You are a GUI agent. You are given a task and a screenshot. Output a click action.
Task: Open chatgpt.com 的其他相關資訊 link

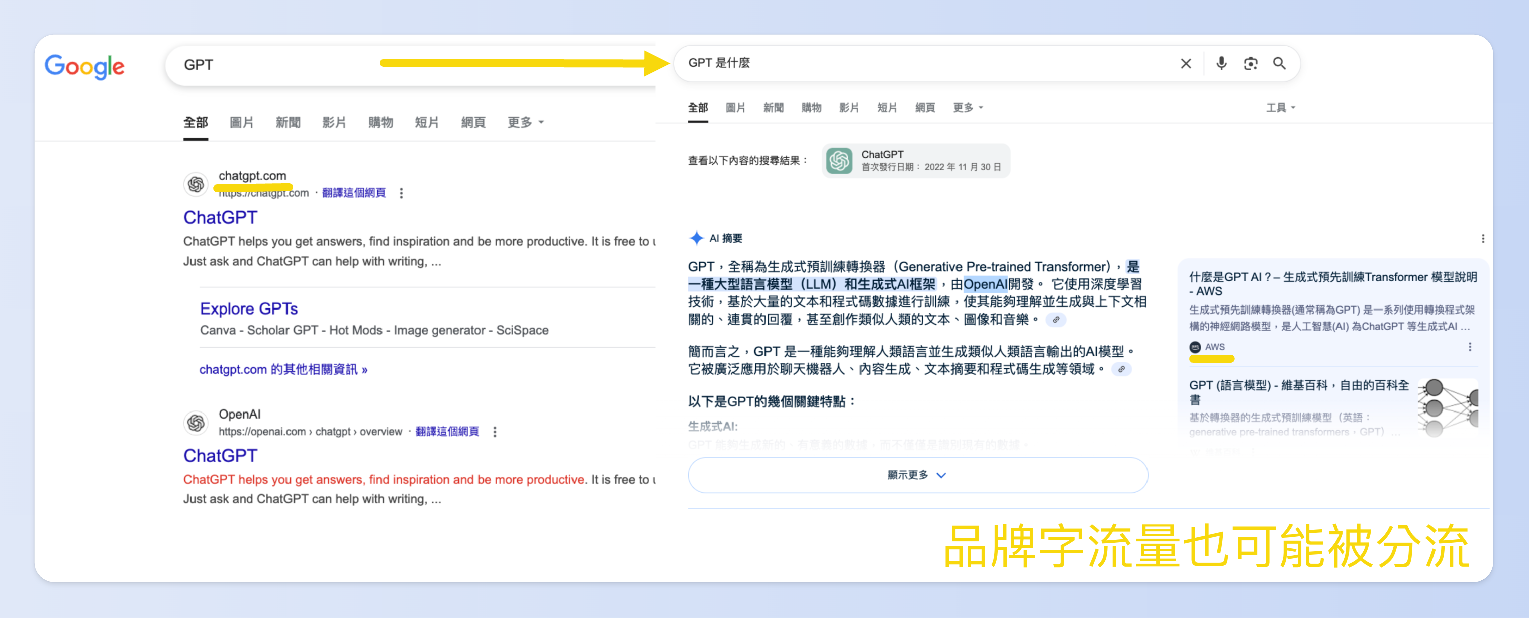(283, 369)
